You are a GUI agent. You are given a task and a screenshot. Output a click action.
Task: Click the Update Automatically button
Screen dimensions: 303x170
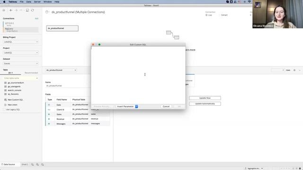[x=205, y=104]
